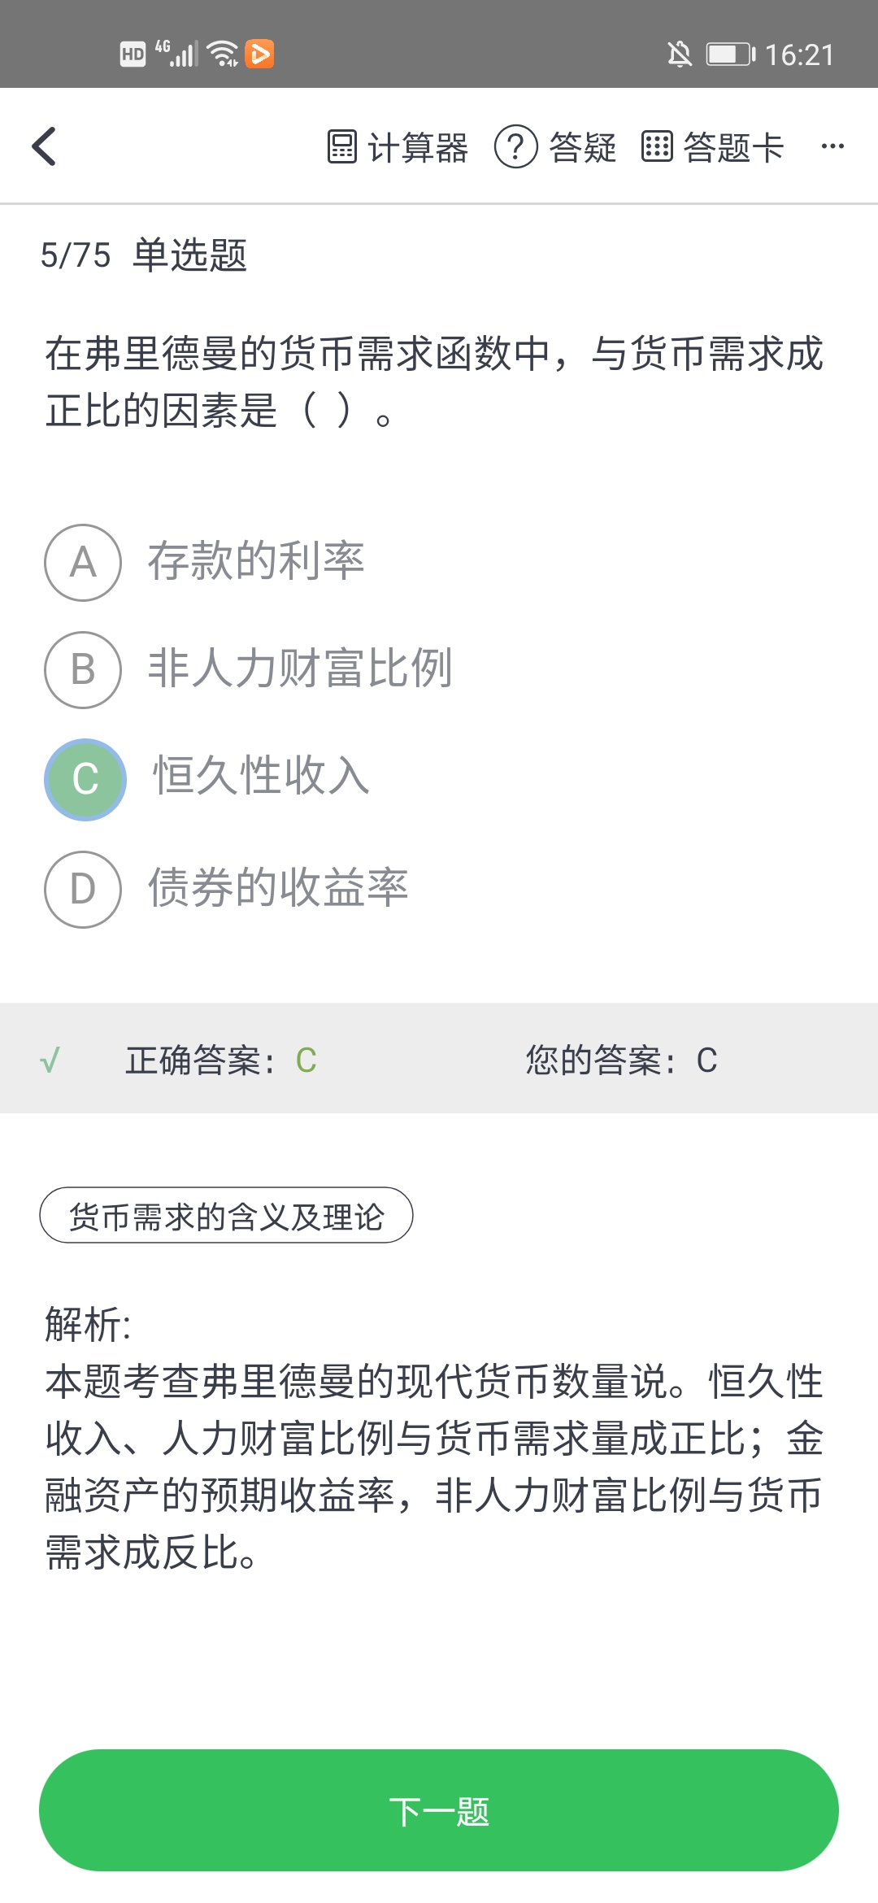
Task: Open the three-dot more options menu
Action: [x=832, y=147]
